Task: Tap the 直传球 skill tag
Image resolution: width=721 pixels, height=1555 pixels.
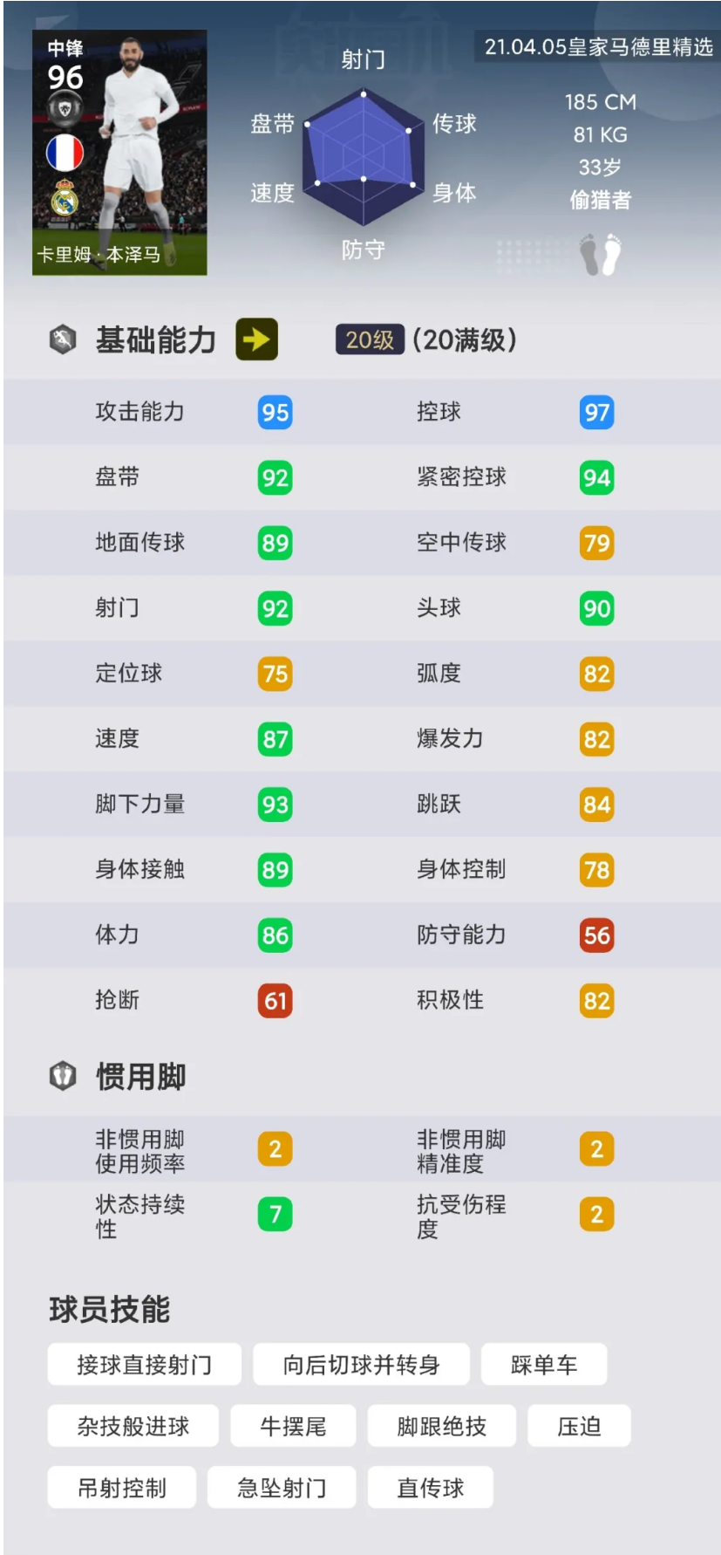Action: [x=431, y=1487]
